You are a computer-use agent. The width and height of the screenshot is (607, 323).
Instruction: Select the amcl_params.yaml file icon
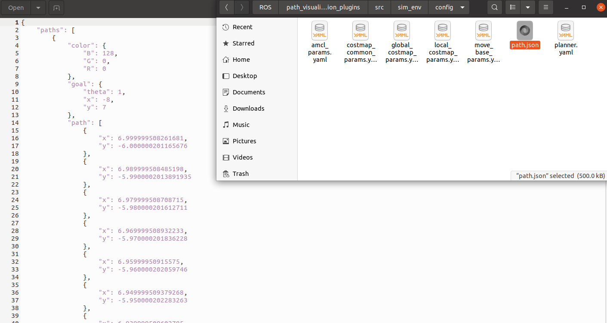pyautogui.click(x=320, y=30)
